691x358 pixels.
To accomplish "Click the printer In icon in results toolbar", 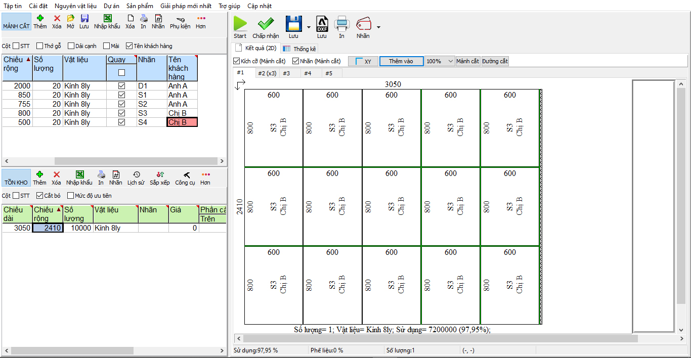I will [341, 24].
